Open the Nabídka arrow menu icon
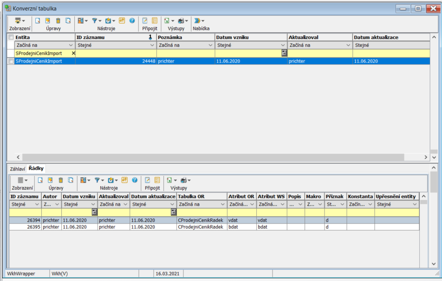The height and width of the screenshot is (281, 442). coord(198,21)
